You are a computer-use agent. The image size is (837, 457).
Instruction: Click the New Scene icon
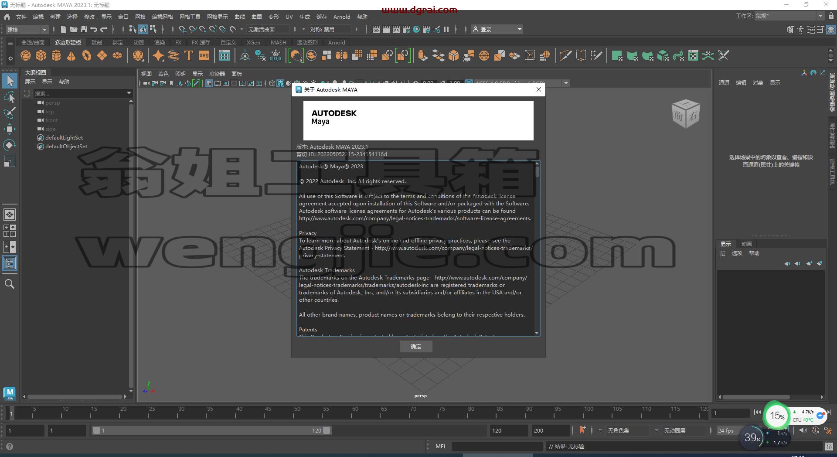point(63,29)
